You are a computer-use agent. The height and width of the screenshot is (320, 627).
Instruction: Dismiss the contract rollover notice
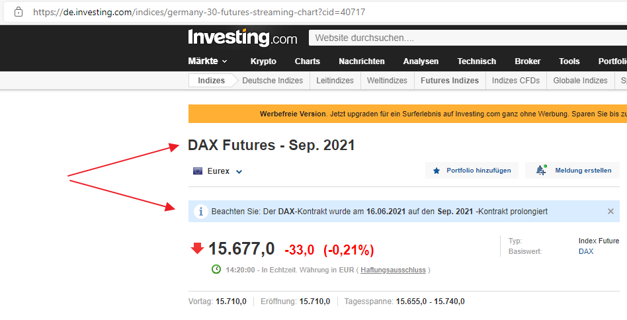610,212
